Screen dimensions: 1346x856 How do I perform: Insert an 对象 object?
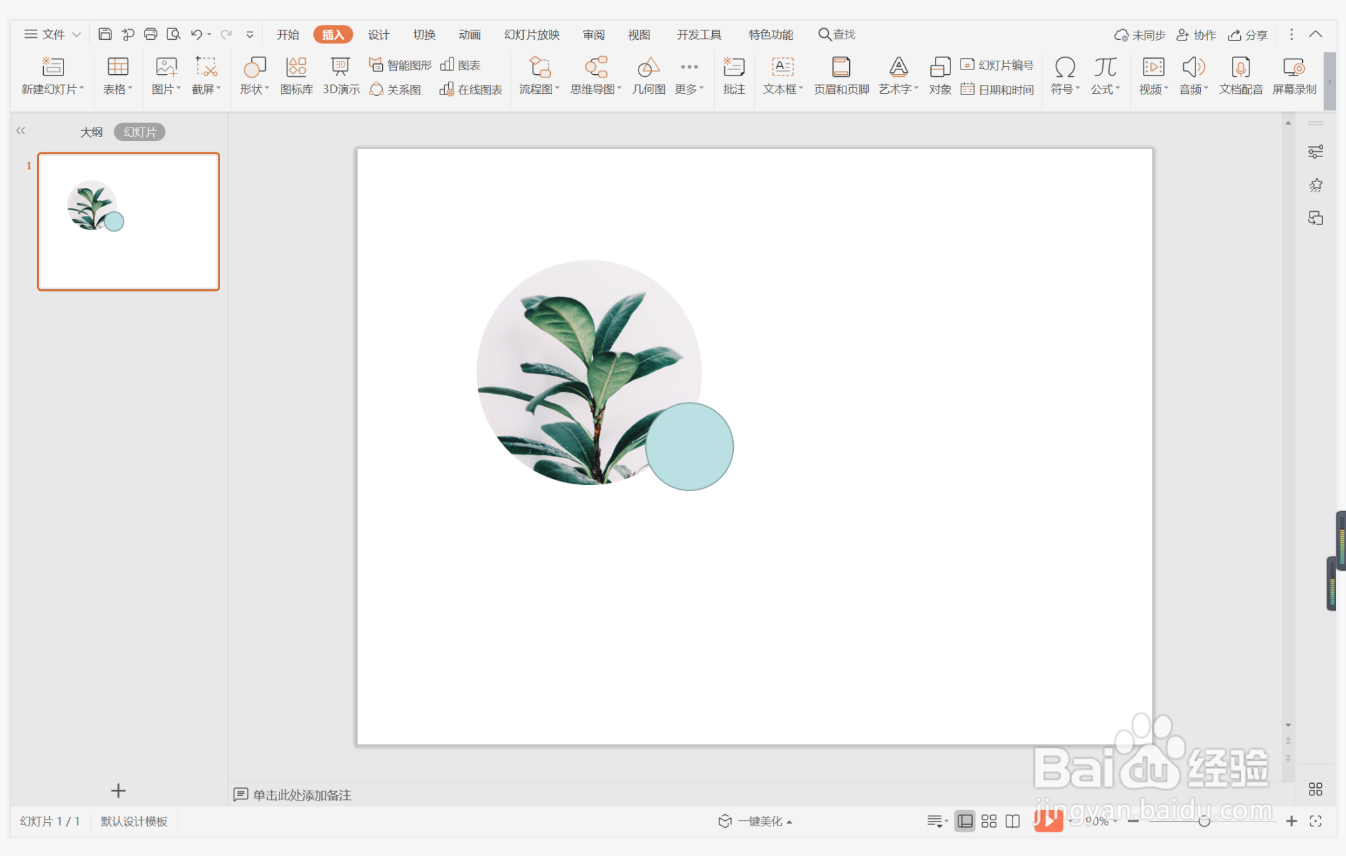[940, 76]
